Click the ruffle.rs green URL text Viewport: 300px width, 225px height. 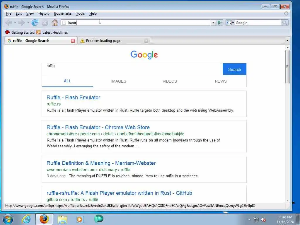(x=54, y=104)
